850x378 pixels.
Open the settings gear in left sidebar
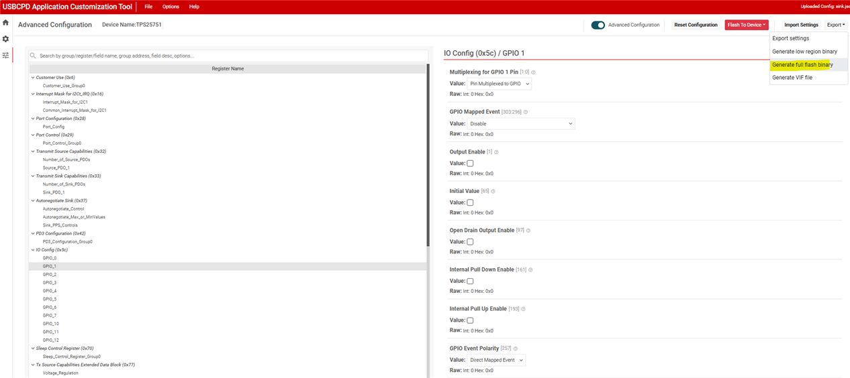[x=5, y=39]
